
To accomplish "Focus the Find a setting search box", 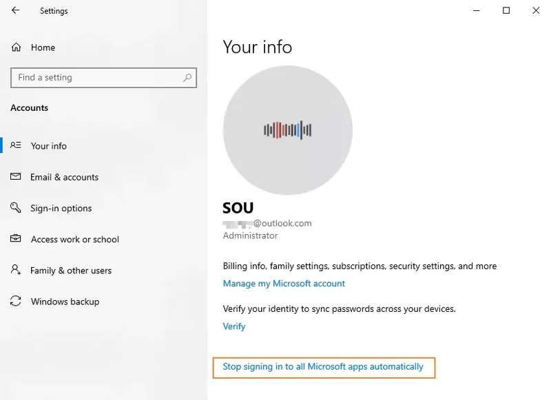I will (104, 78).
